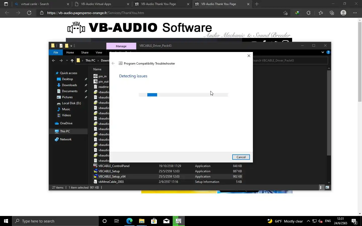This screenshot has width=362, height=226.
Task: Click the browser address bar URL
Action: pyautogui.click(x=96, y=13)
